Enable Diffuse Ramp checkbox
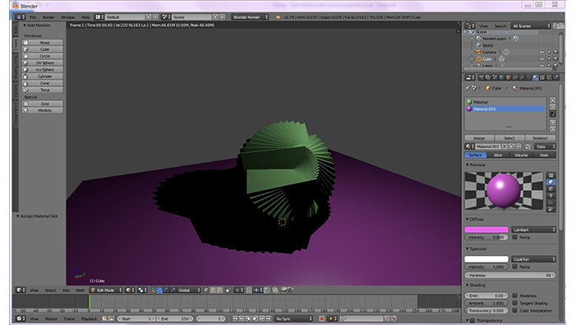The width and height of the screenshot is (577, 325). coord(515,237)
